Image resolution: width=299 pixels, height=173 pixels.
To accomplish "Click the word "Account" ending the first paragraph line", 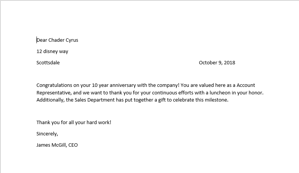I will click(246, 85).
